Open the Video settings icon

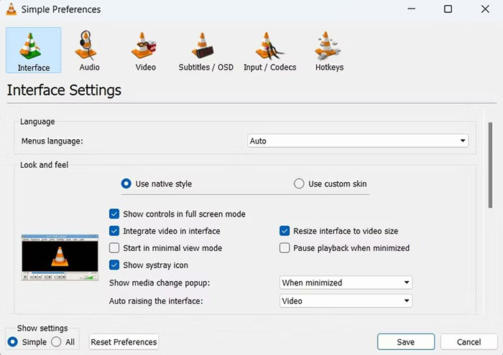pyautogui.click(x=145, y=49)
